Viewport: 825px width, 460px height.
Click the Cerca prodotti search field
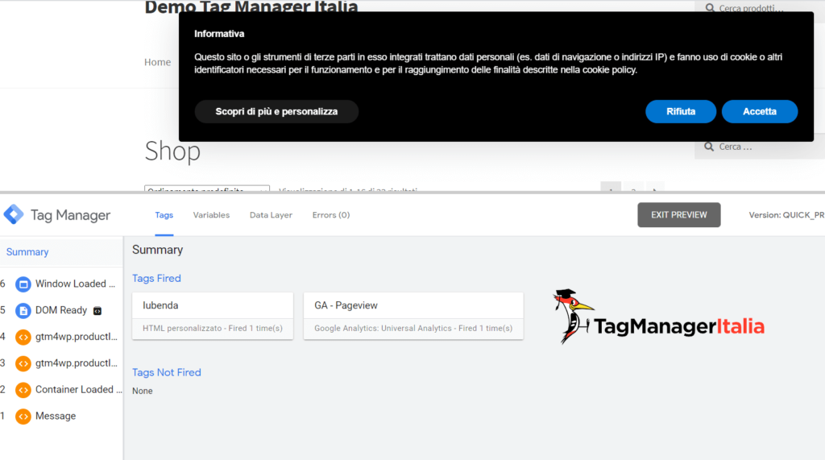tap(760, 8)
